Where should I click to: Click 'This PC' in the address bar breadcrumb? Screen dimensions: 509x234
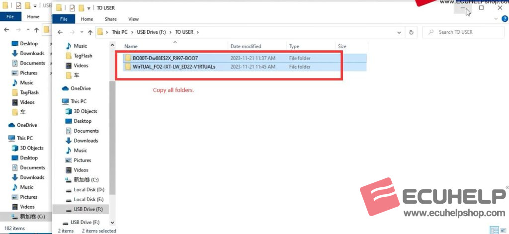120,32
